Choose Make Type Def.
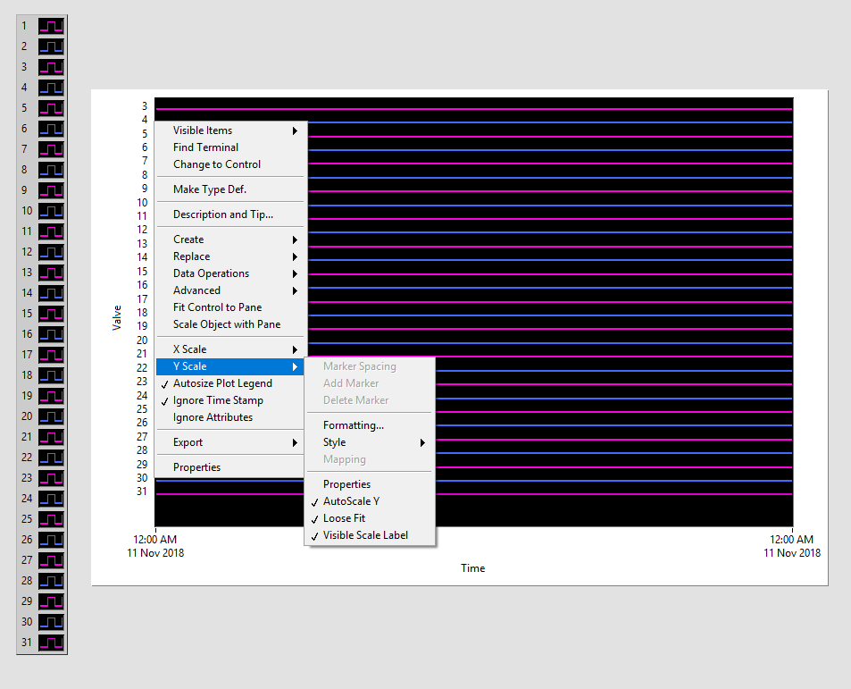This screenshot has width=851, height=689. pos(229,189)
